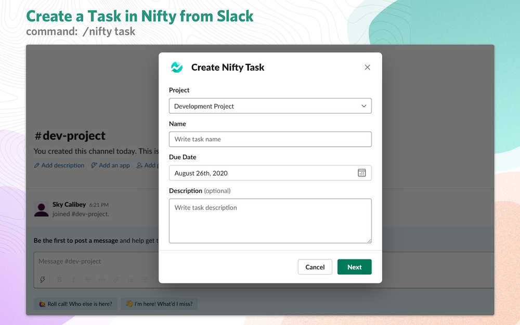Grab the description box resize handle
The image size is (520, 325).
tap(369, 241)
